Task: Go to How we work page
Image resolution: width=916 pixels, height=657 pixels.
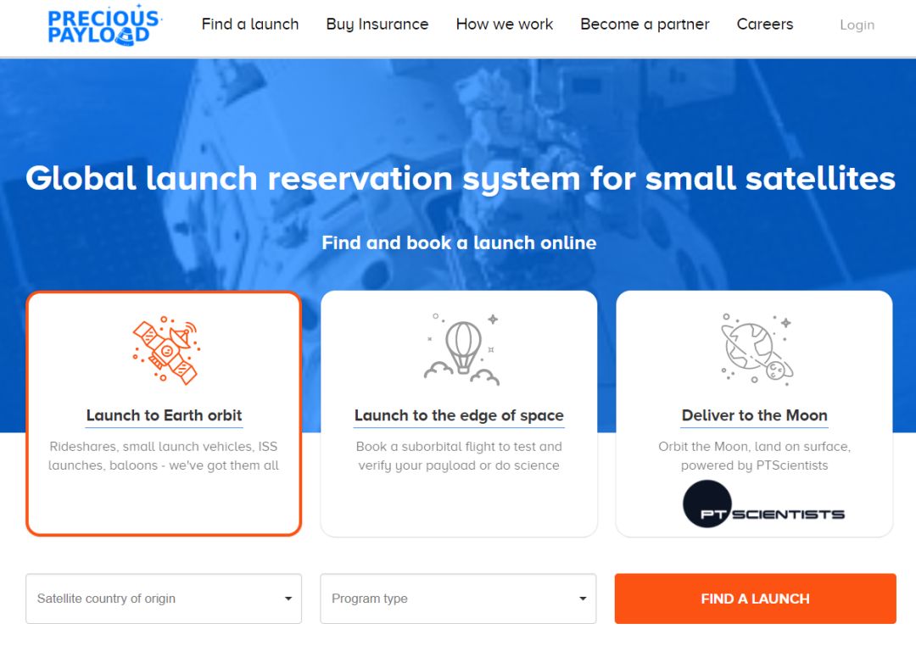Action: pyautogui.click(x=505, y=25)
